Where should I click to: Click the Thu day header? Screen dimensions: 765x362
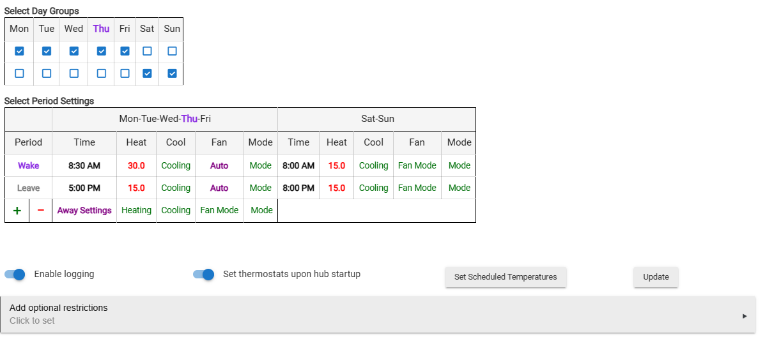pyautogui.click(x=101, y=29)
